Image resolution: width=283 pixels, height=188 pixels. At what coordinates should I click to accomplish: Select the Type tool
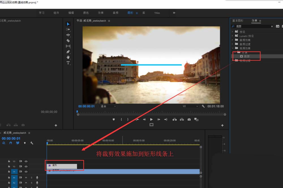(68, 63)
